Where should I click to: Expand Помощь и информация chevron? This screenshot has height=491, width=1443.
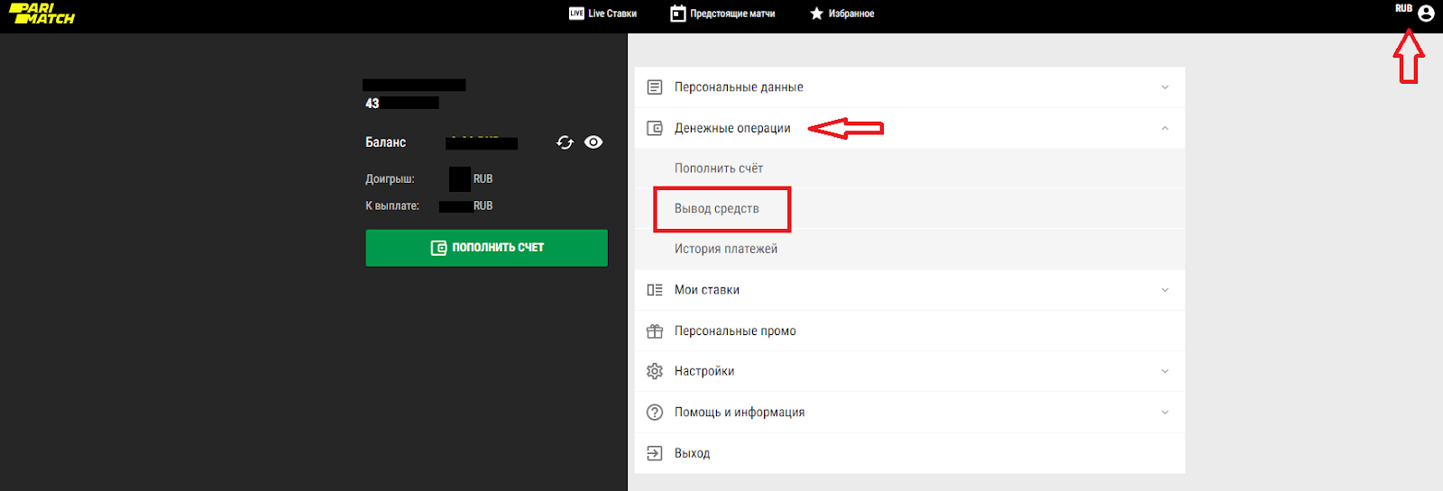click(x=1164, y=412)
